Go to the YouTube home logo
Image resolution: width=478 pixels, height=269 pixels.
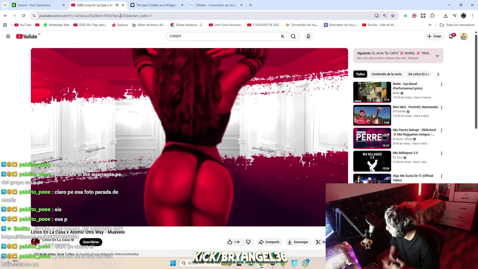(27, 36)
